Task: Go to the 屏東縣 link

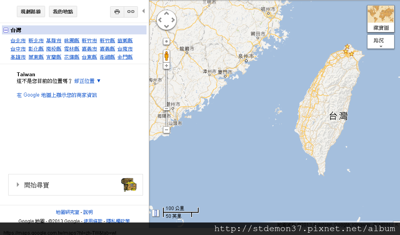Action: (36, 57)
